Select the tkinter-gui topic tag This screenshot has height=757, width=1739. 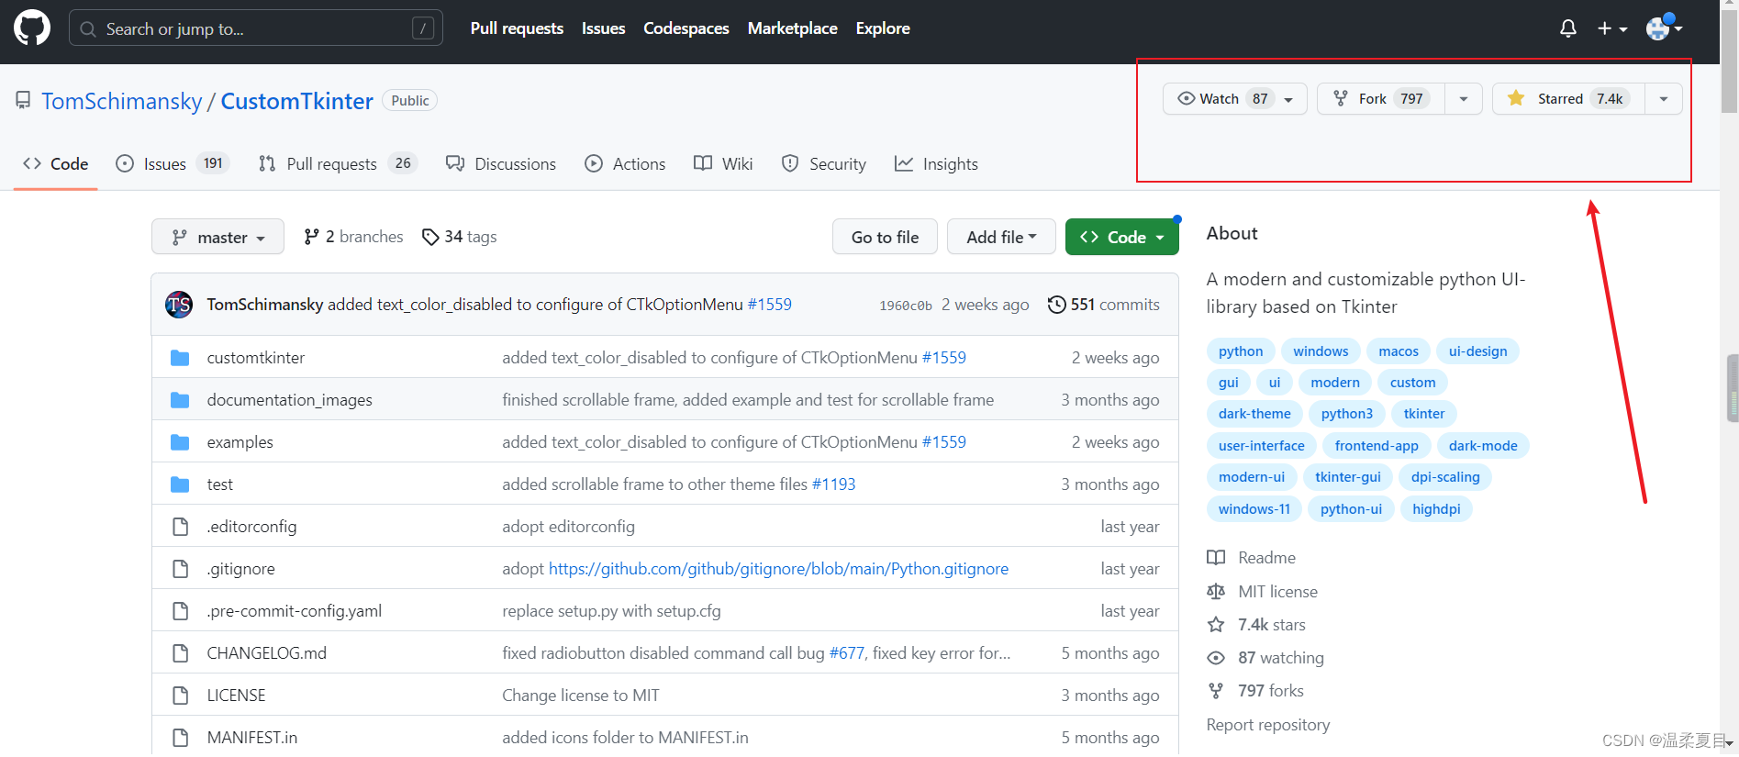click(1348, 477)
